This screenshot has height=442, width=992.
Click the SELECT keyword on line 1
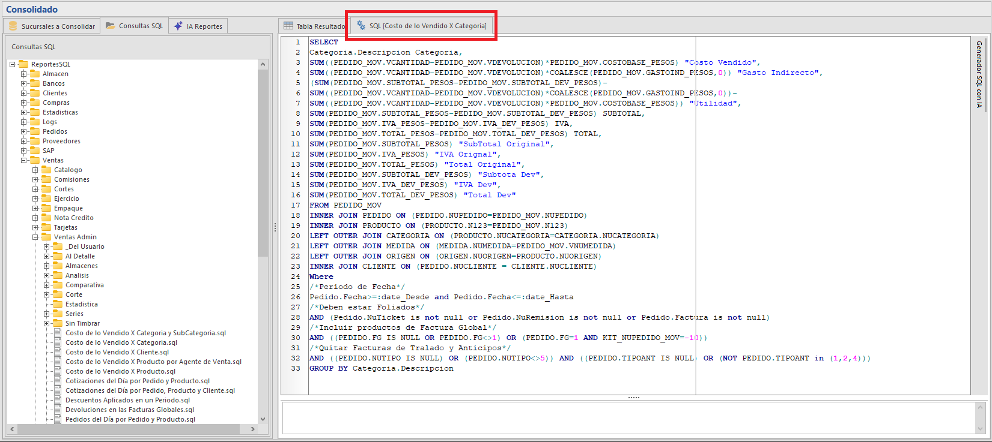click(324, 42)
